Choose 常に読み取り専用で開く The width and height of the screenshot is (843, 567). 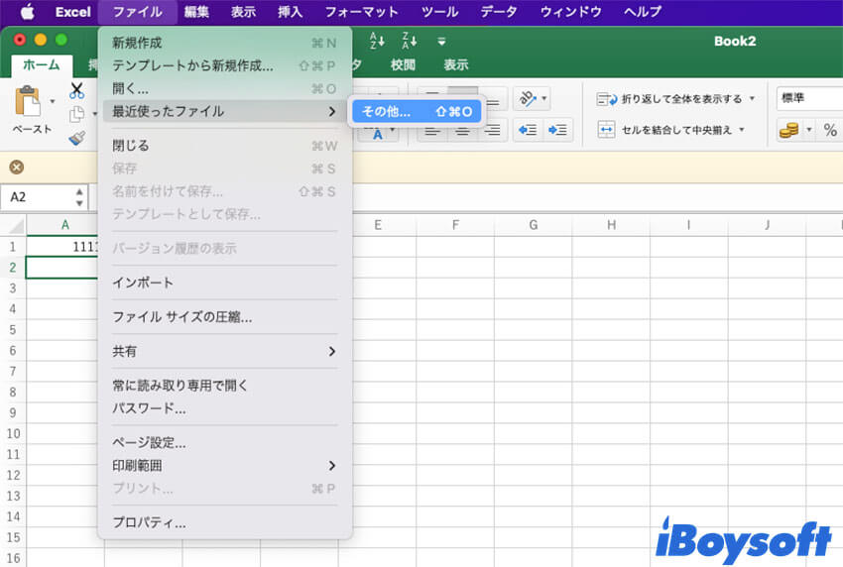225,386
